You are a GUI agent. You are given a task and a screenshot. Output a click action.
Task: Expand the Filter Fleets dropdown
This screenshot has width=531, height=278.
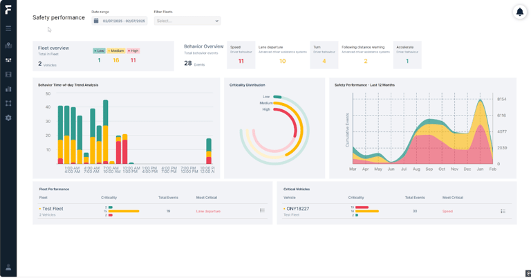pos(187,21)
